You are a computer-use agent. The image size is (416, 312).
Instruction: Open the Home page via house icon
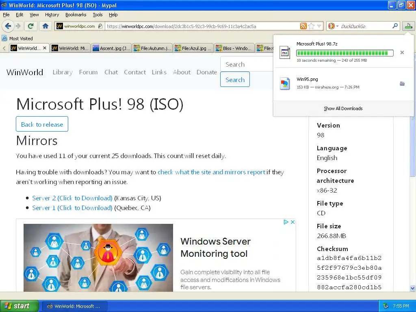45,26
